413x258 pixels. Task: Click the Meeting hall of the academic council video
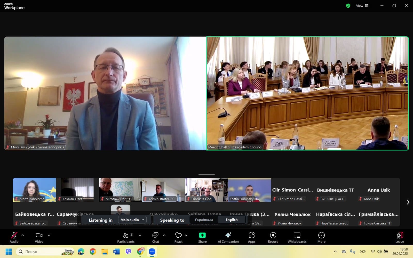coord(307,93)
